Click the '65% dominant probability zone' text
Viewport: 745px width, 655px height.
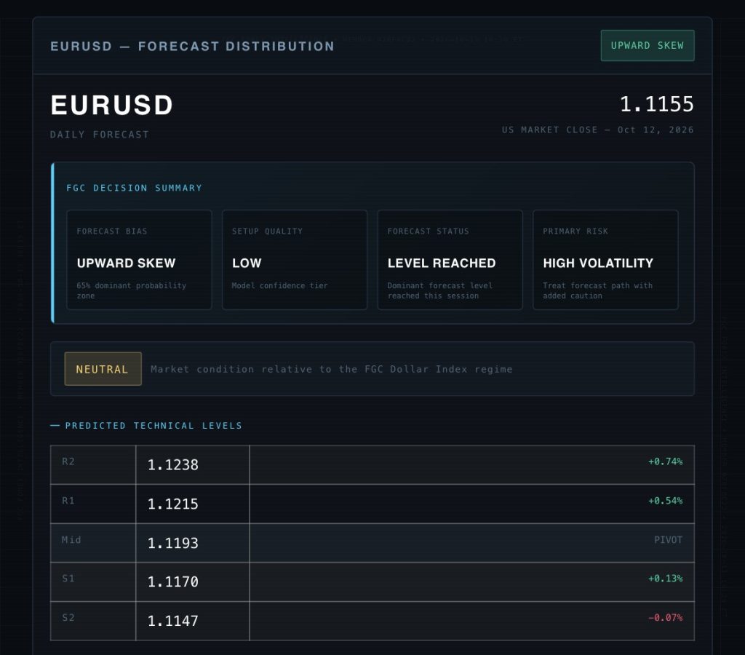[x=132, y=290]
